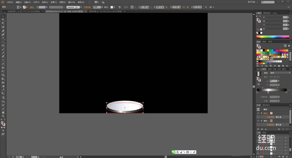Open gradient angle dropdown arrow
Image resolution: width=292 pixels, height=158 pixels.
(279, 81)
